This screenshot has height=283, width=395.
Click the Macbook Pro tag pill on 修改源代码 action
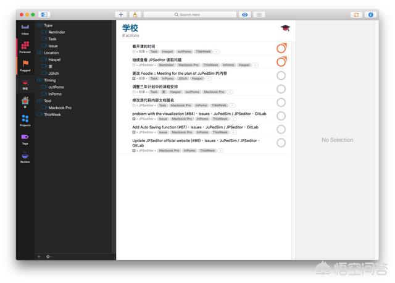click(x=181, y=106)
